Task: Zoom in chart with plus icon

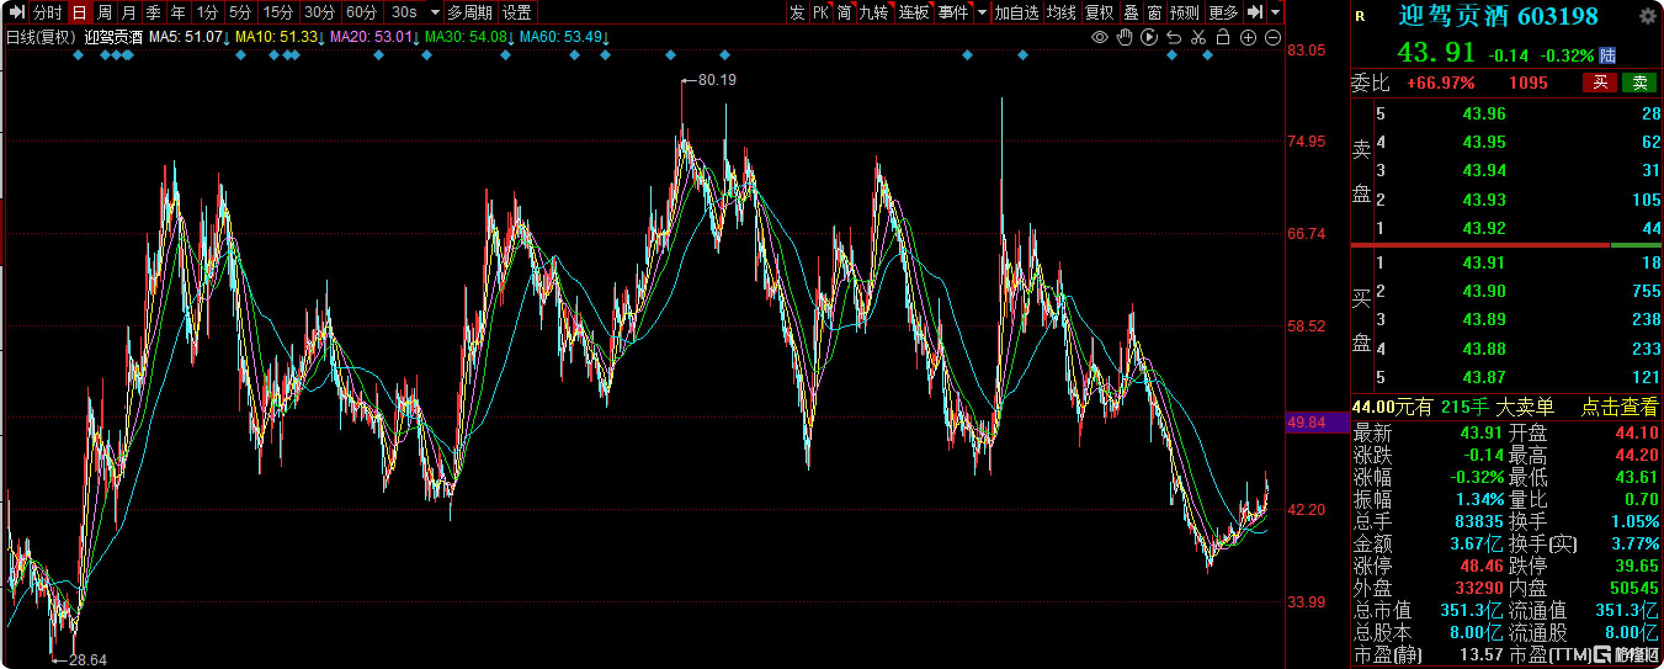Action: pyautogui.click(x=1248, y=38)
